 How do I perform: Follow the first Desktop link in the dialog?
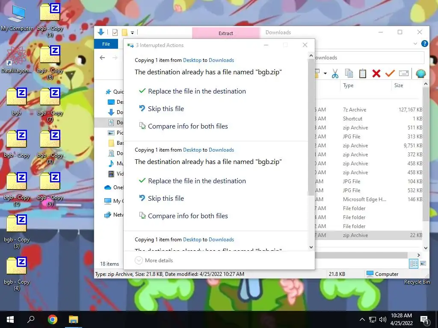point(192,60)
